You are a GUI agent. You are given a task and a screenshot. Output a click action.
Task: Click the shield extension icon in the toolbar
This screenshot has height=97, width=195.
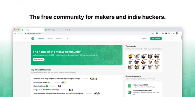point(163,33)
